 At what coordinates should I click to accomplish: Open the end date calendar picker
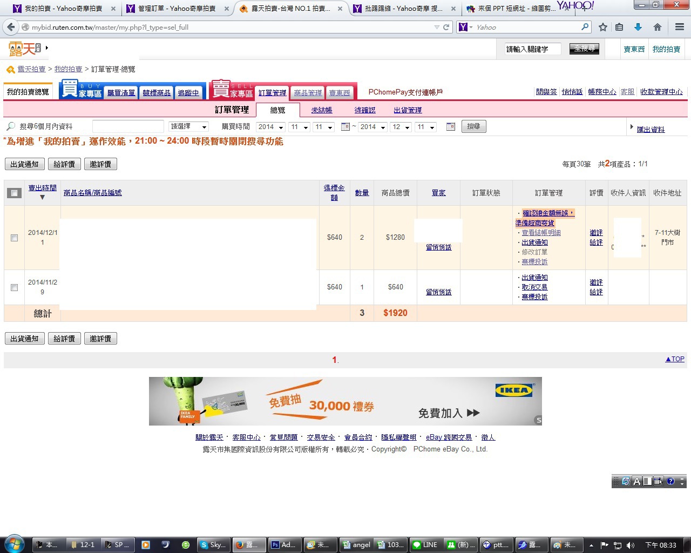coord(451,127)
